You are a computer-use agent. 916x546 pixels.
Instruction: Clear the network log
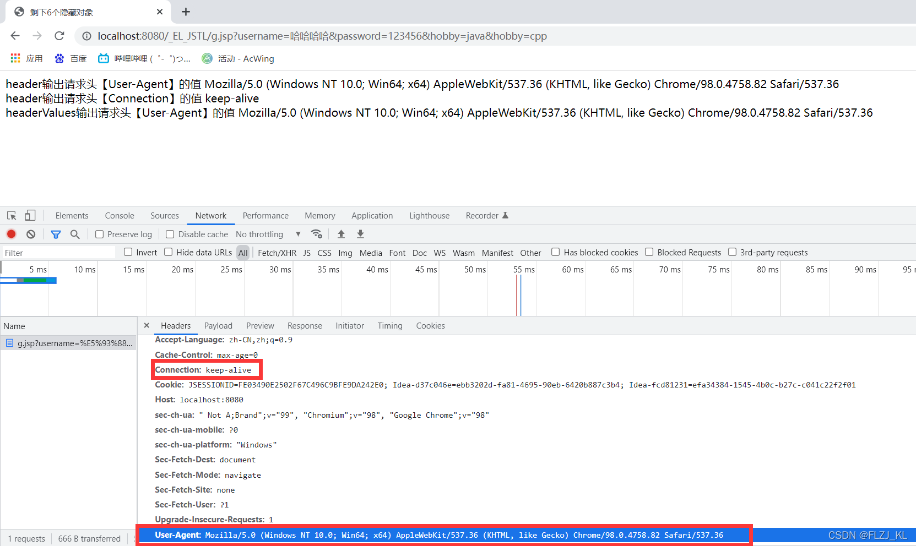31,234
